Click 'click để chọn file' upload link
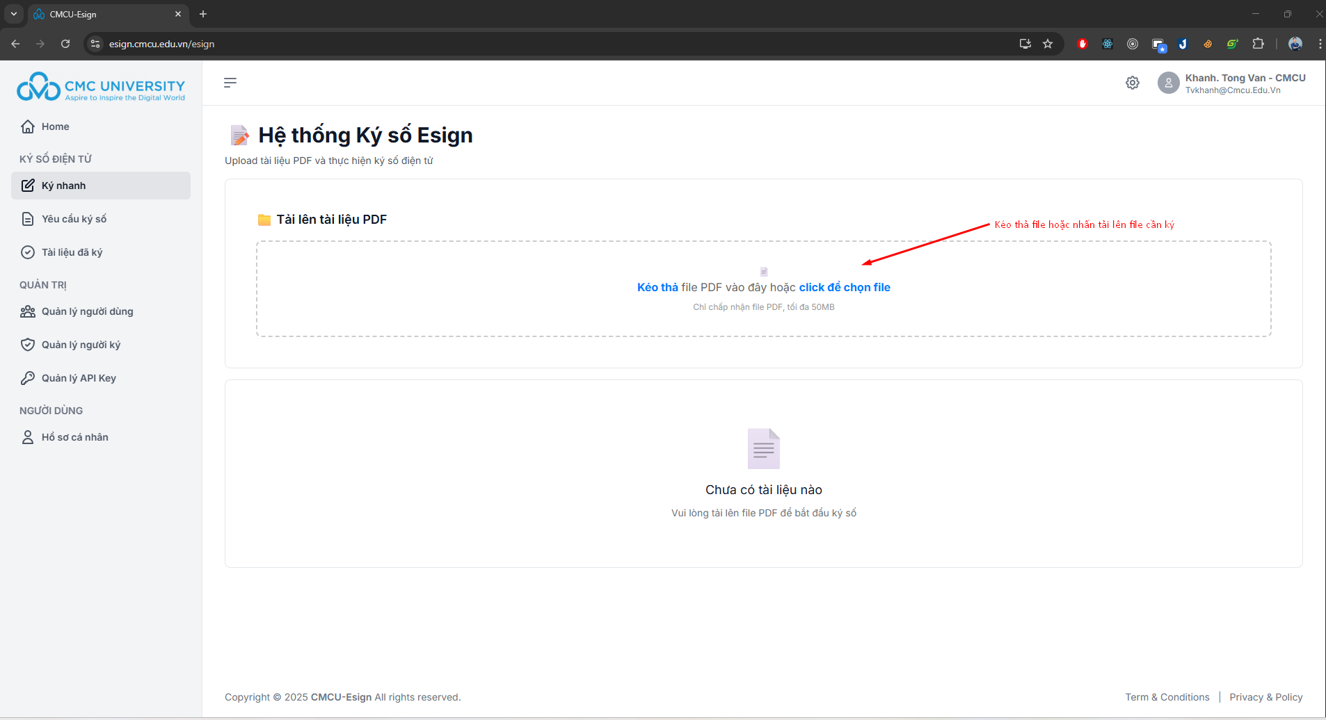Image resolution: width=1326 pixels, height=720 pixels. point(844,288)
